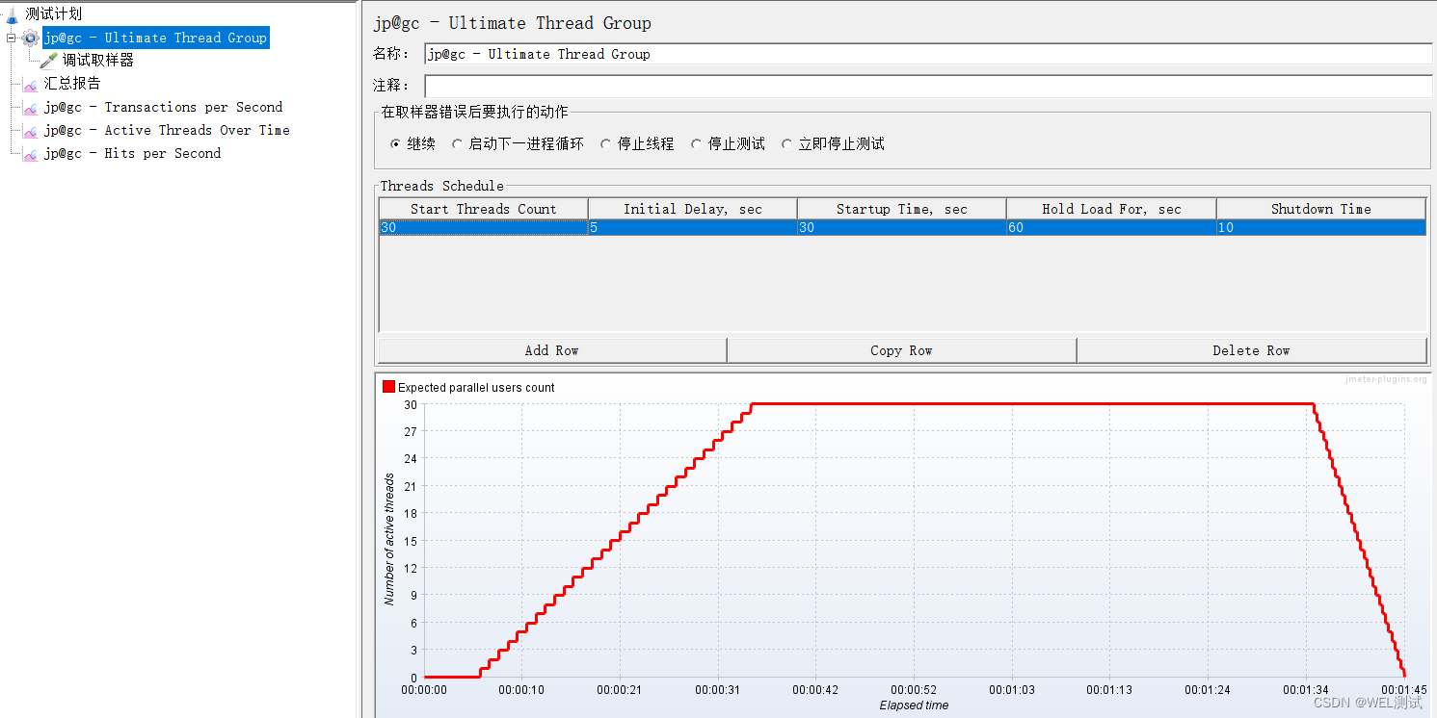Click the Expected parallel users count red swatch
Image resolution: width=1437 pixels, height=718 pixels.
(x=389, y=385)
